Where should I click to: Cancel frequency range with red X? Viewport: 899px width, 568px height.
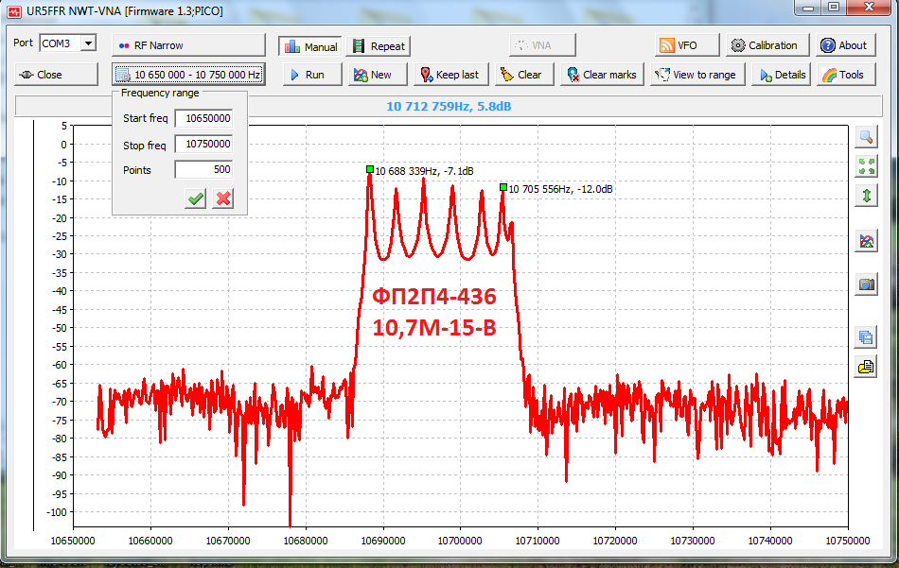(x=223, y=198)
